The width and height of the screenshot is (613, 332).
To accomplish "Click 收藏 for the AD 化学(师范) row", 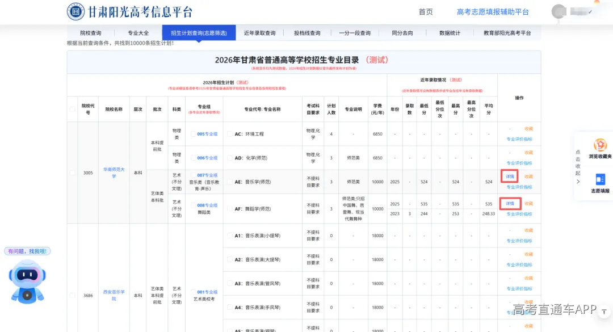I will point(528,153).
